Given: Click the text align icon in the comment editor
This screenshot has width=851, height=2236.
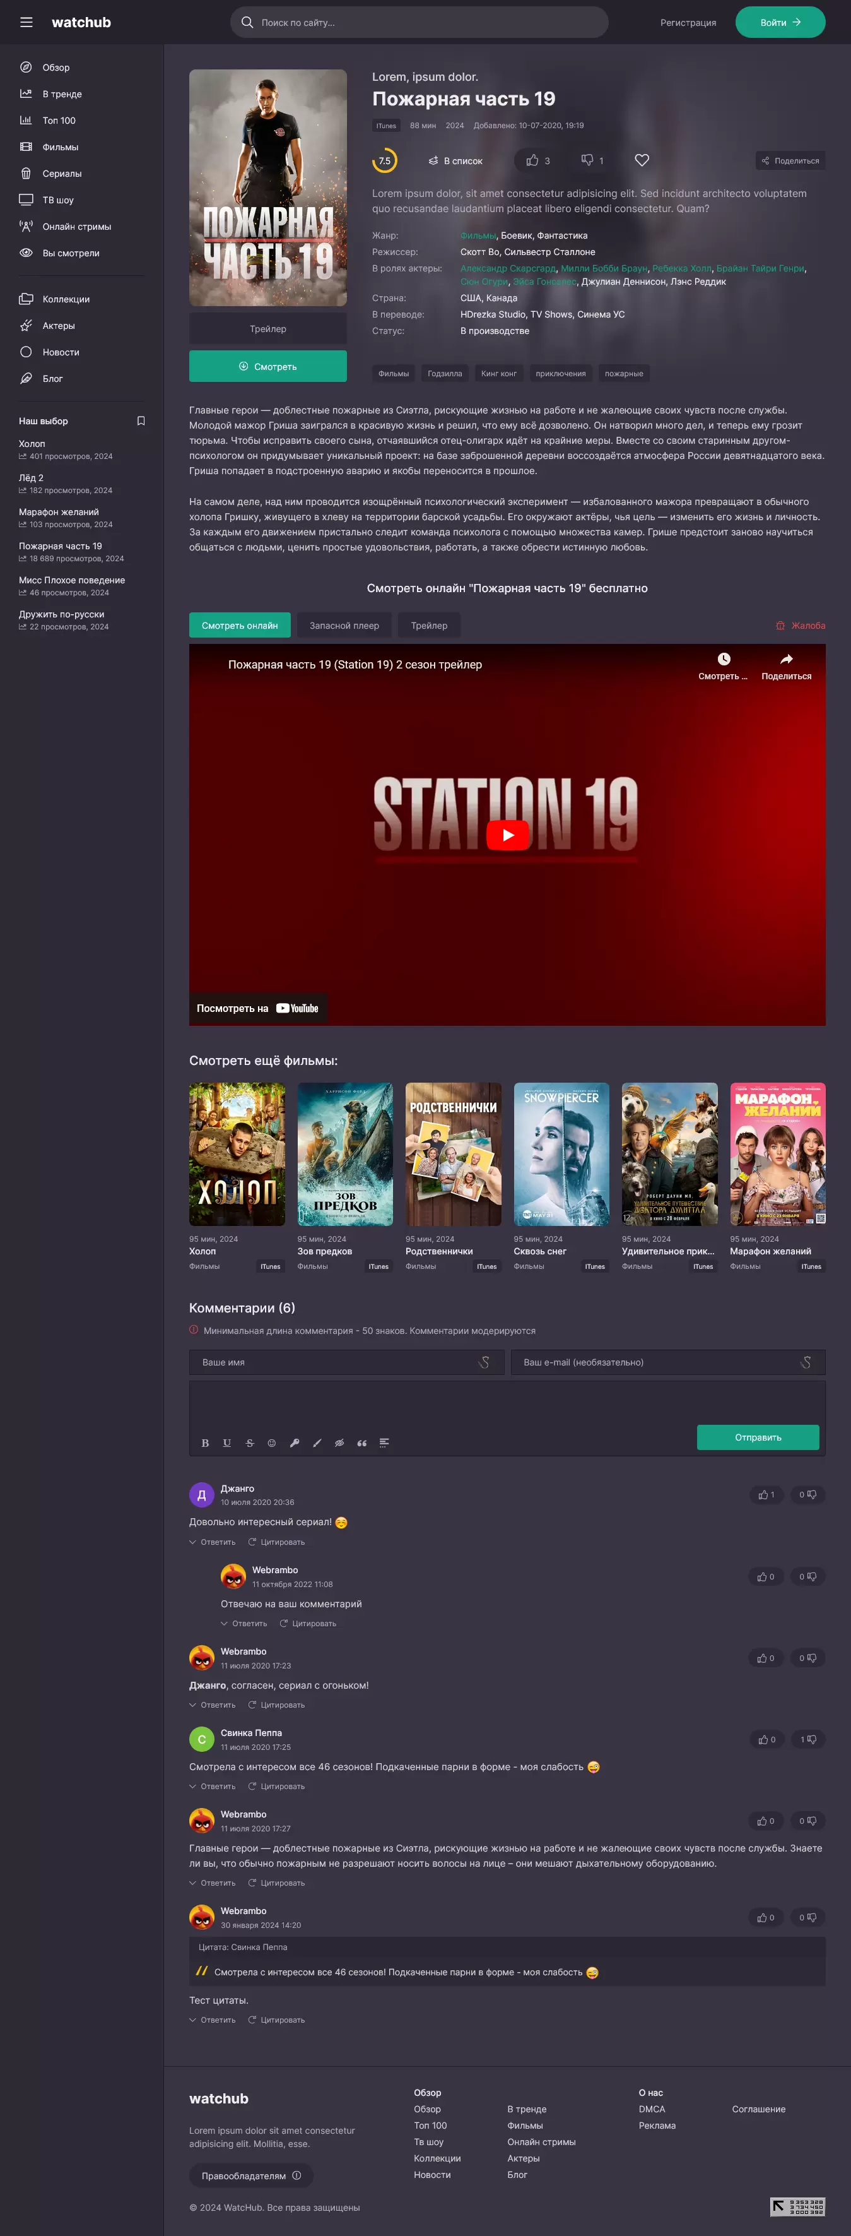Looking at the screenshot, I should (x=384, y=1442).
